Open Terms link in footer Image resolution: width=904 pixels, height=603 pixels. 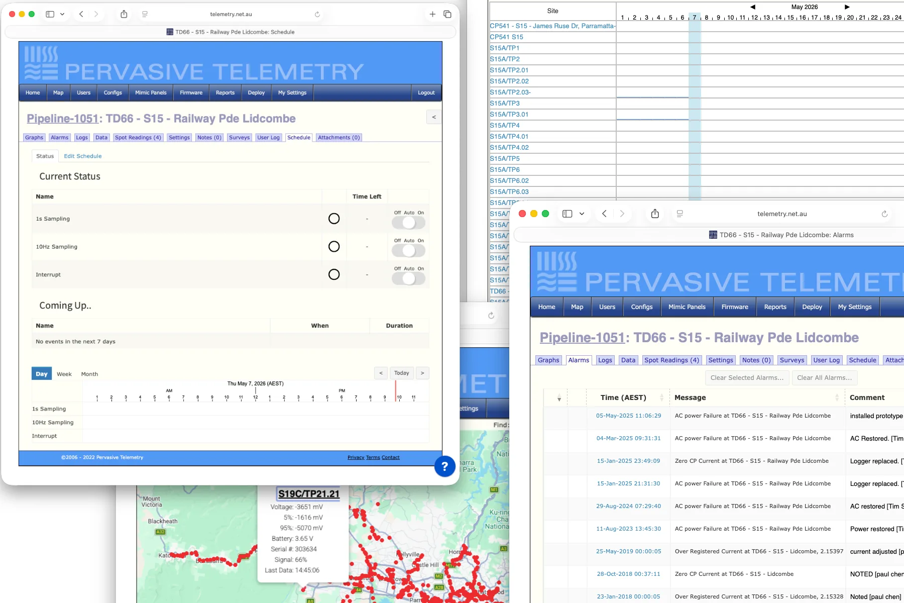pyautogui.click(x=373, y=458)
